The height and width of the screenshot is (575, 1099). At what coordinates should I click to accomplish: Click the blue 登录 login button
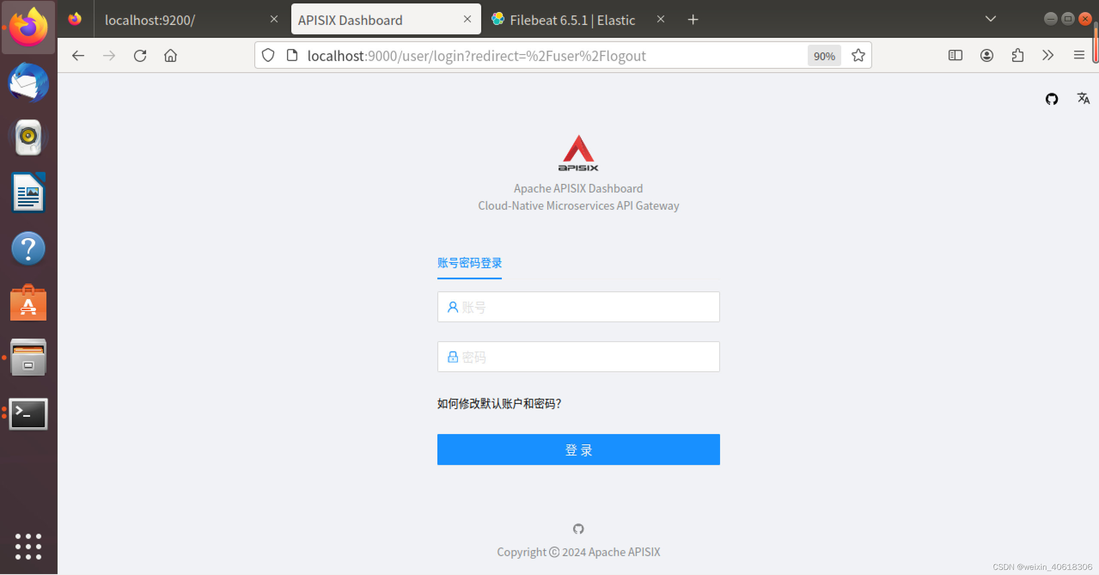tap(578, 450)
